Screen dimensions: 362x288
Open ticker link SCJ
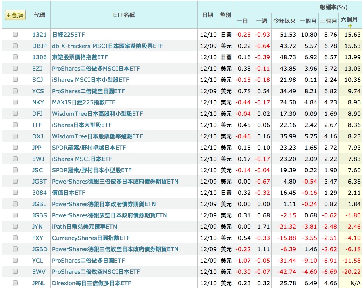point(37,80)
